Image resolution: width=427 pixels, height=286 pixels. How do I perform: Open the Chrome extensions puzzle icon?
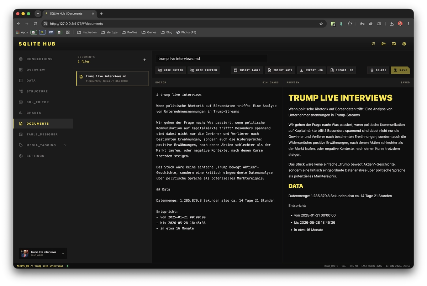(x=350, y=24)
